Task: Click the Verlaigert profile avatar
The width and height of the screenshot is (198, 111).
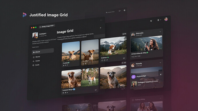Action: pos(35,35)
